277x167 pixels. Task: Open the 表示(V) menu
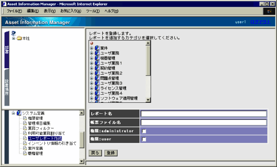pyautogui.click(x=49, y=11)
